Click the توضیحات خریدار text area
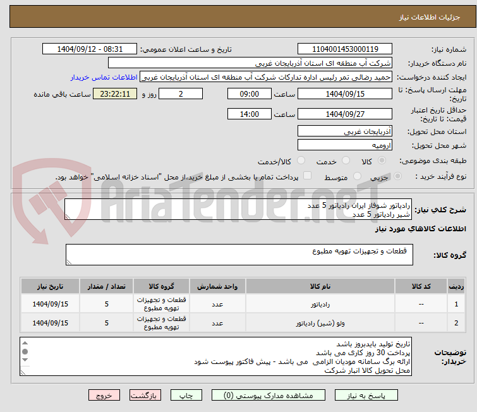The height and width of the screenshot is (412, 477). 215,356
